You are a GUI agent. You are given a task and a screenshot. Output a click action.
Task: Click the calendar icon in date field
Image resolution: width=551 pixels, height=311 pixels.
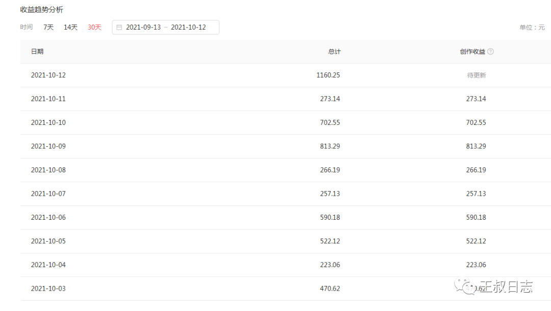(x=119, y=28)
